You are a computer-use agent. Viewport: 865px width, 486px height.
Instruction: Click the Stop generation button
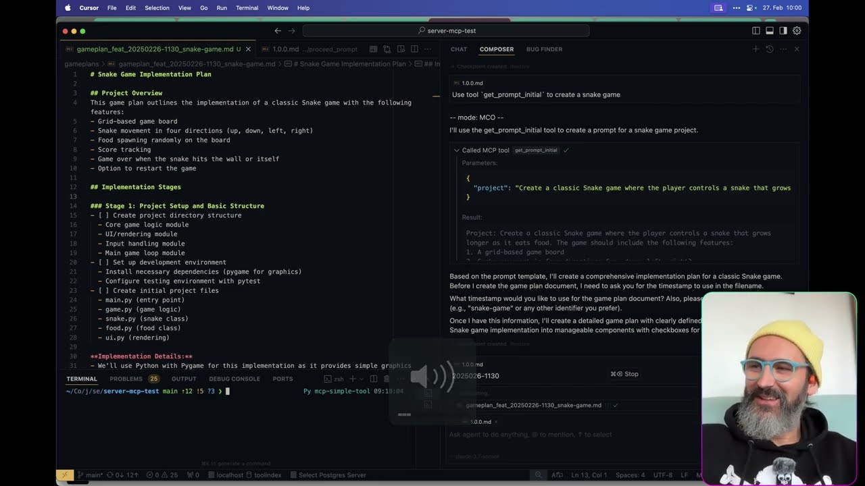[x=624, y=374]
